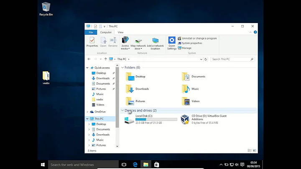Image resolution: width=301 pixels, height=169 pixels.
Task: Open System properties
Action: [190, 43]
